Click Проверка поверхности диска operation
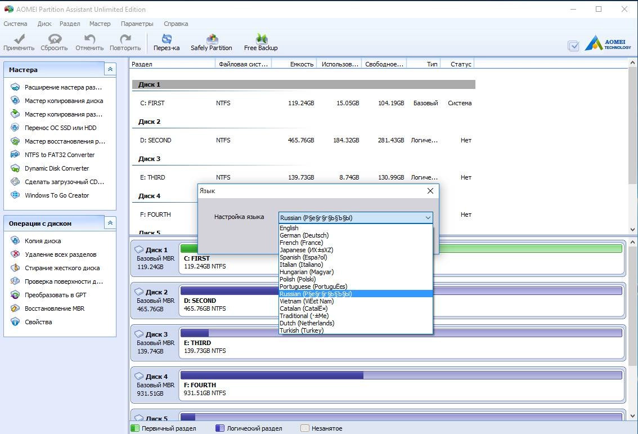Screen dimensions: 638x434 64,281
